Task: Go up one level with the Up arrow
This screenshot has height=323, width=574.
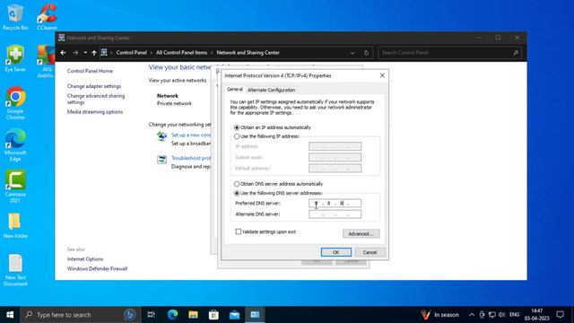Action: 94,53
